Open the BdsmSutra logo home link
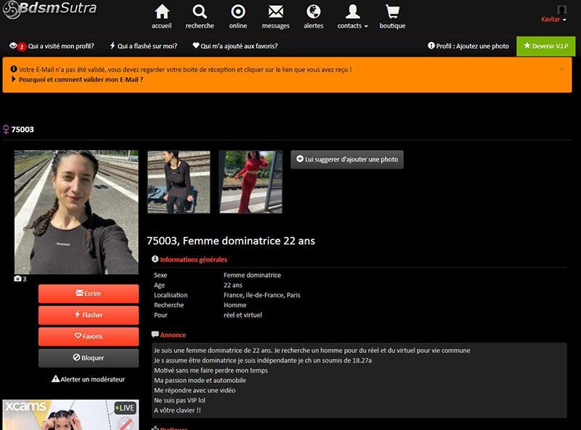 pos(49,8)
